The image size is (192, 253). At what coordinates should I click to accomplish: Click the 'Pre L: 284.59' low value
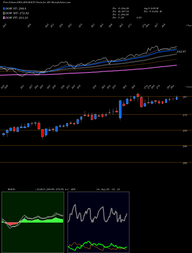click(121, 15)
